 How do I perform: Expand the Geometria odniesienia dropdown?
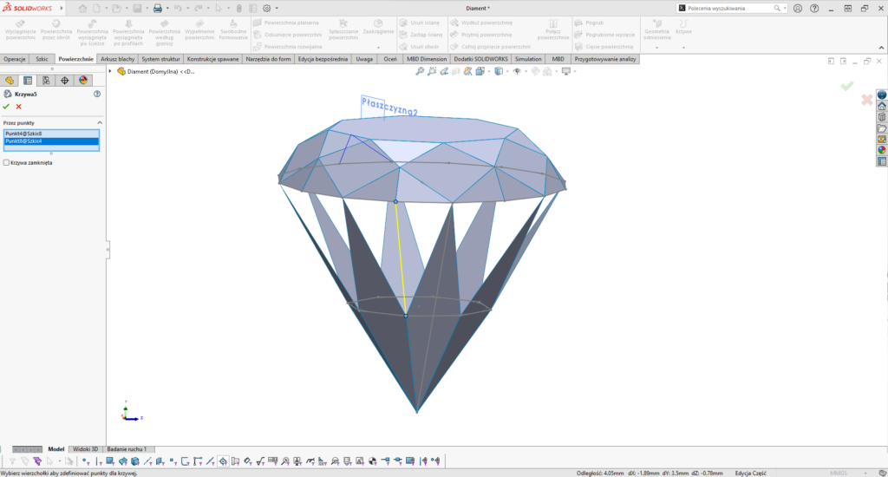pos(656,47)
